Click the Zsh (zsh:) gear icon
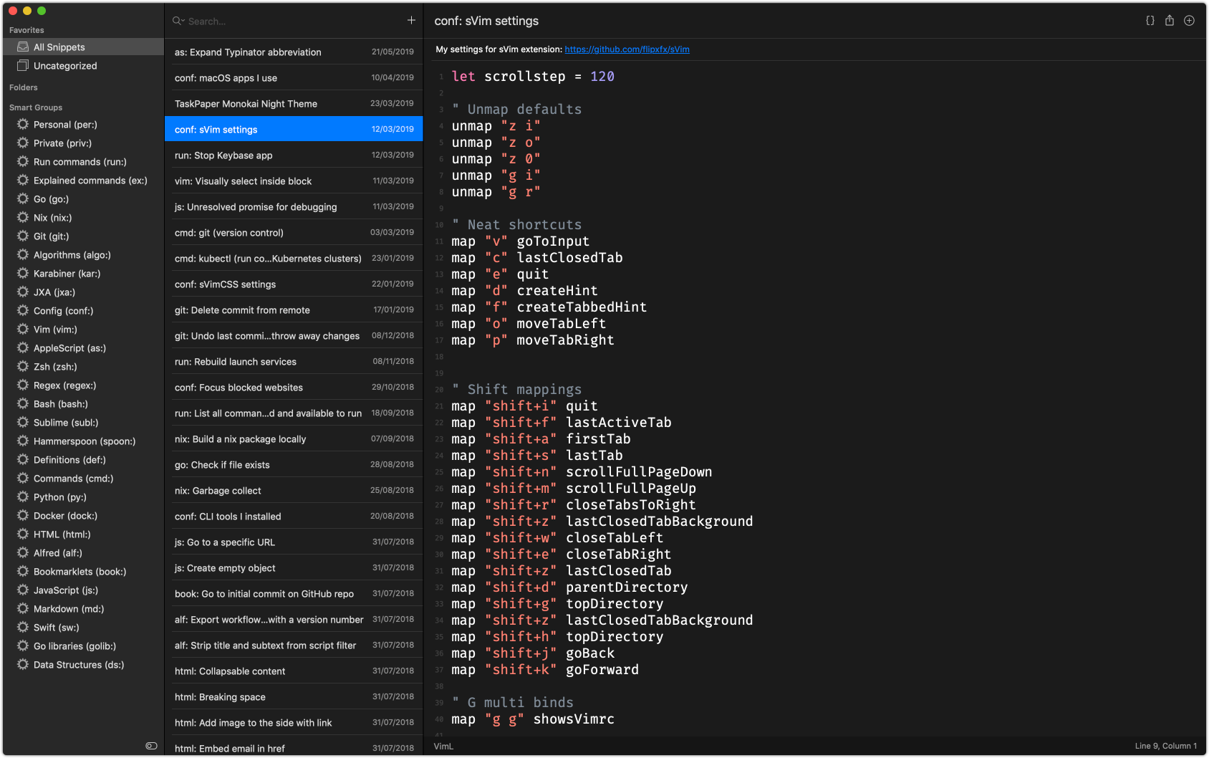 click(x=23, y=367)
